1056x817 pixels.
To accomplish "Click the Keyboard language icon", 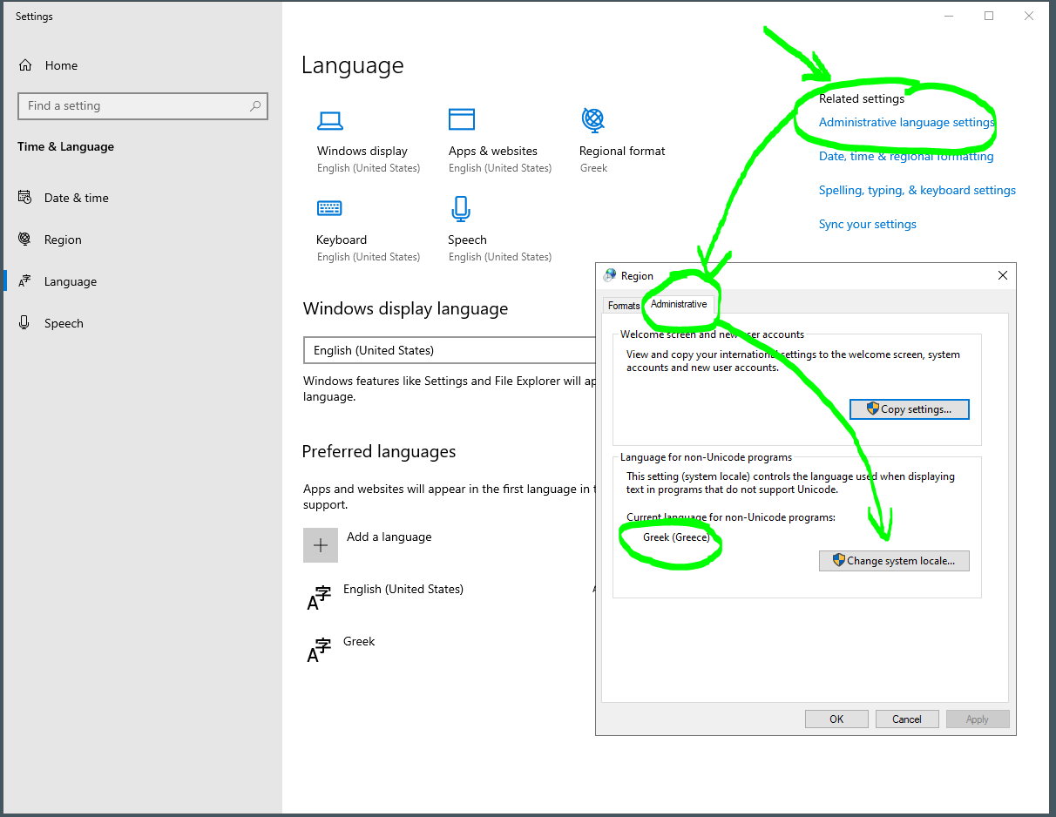I will [329, 208].
